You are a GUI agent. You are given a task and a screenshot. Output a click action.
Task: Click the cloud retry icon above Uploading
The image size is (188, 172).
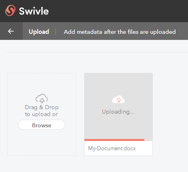118,99
